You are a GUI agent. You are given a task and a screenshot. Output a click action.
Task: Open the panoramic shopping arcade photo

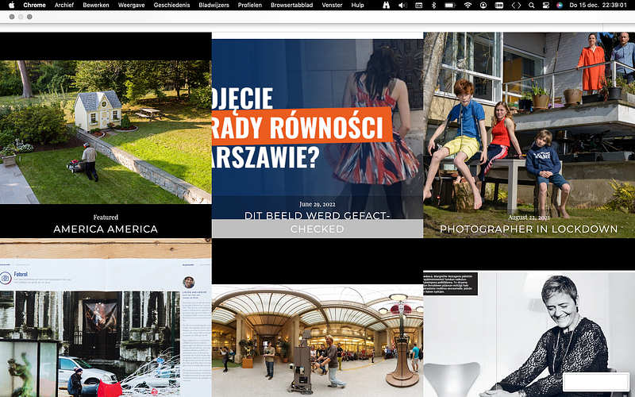click(x=317, y=337)
